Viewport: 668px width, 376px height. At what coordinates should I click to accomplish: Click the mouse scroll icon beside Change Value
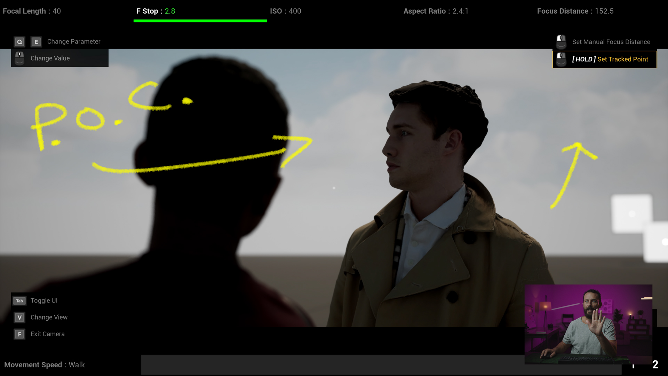point(19,58)
